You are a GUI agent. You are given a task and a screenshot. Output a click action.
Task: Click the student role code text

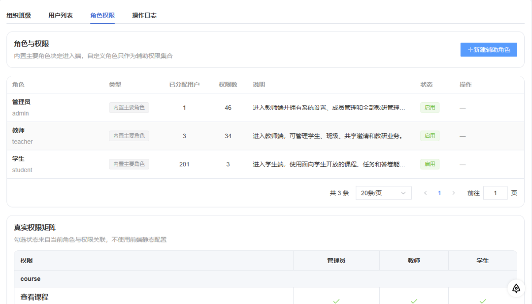(x=22, y=170)
